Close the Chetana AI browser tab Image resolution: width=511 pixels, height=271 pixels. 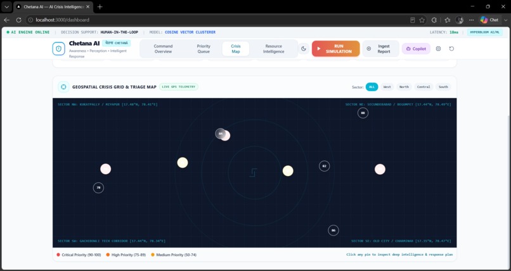pos(87,6)
